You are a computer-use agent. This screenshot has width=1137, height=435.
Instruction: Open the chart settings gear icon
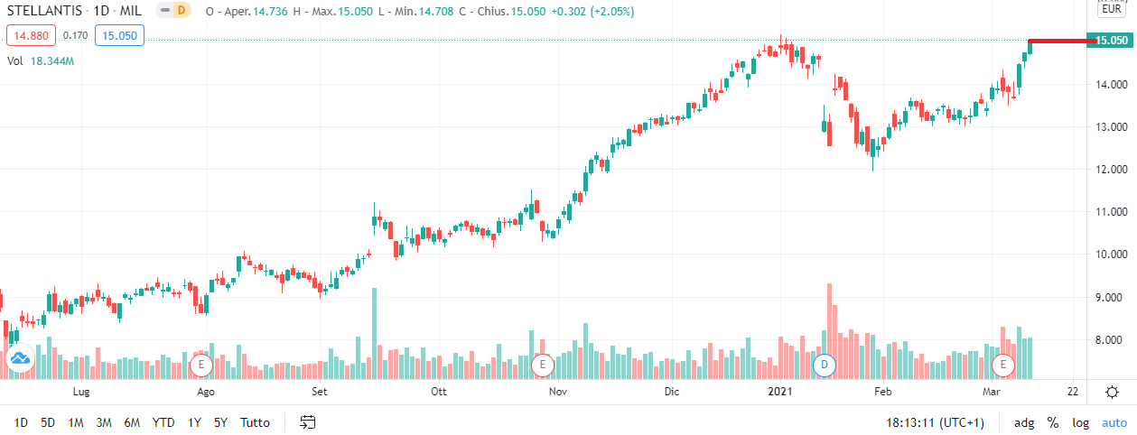coord(1112,392)
